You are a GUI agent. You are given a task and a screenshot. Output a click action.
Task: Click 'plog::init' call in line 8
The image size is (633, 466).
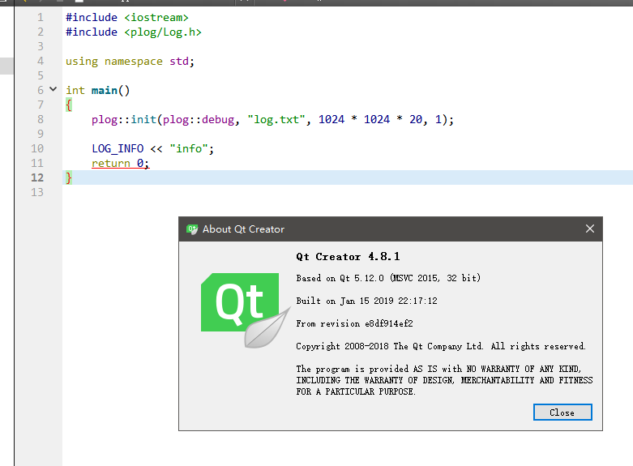[x=124, y=119]
